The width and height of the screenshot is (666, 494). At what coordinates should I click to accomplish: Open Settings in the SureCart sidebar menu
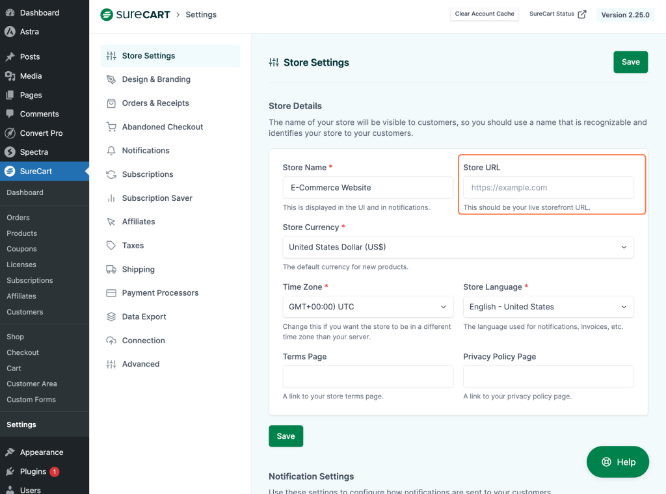coord(21,424)
